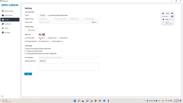Open VS Code on taskbar
The width and height of the screenshot is (183, 103).
click(104, 101)
